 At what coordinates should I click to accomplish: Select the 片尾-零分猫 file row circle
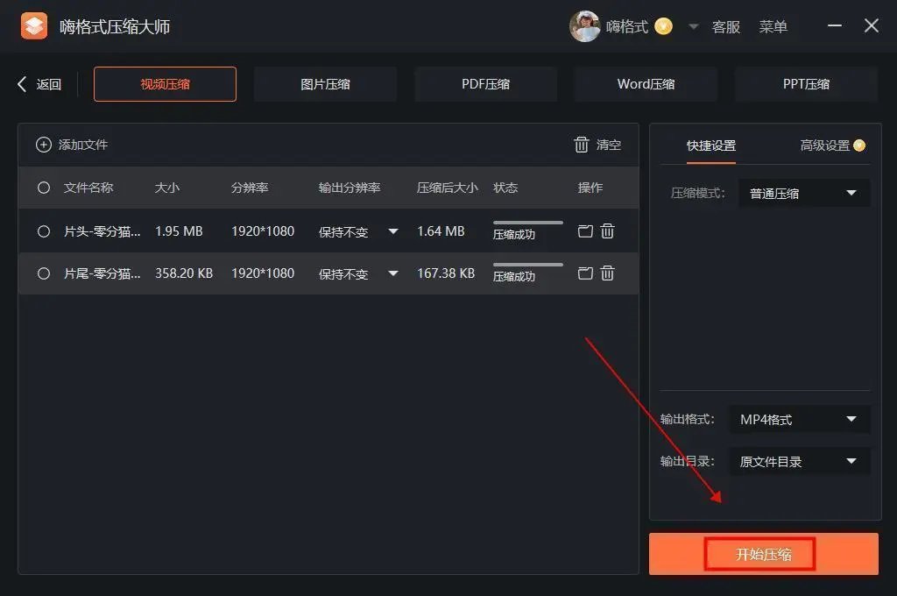click(43, 273)
